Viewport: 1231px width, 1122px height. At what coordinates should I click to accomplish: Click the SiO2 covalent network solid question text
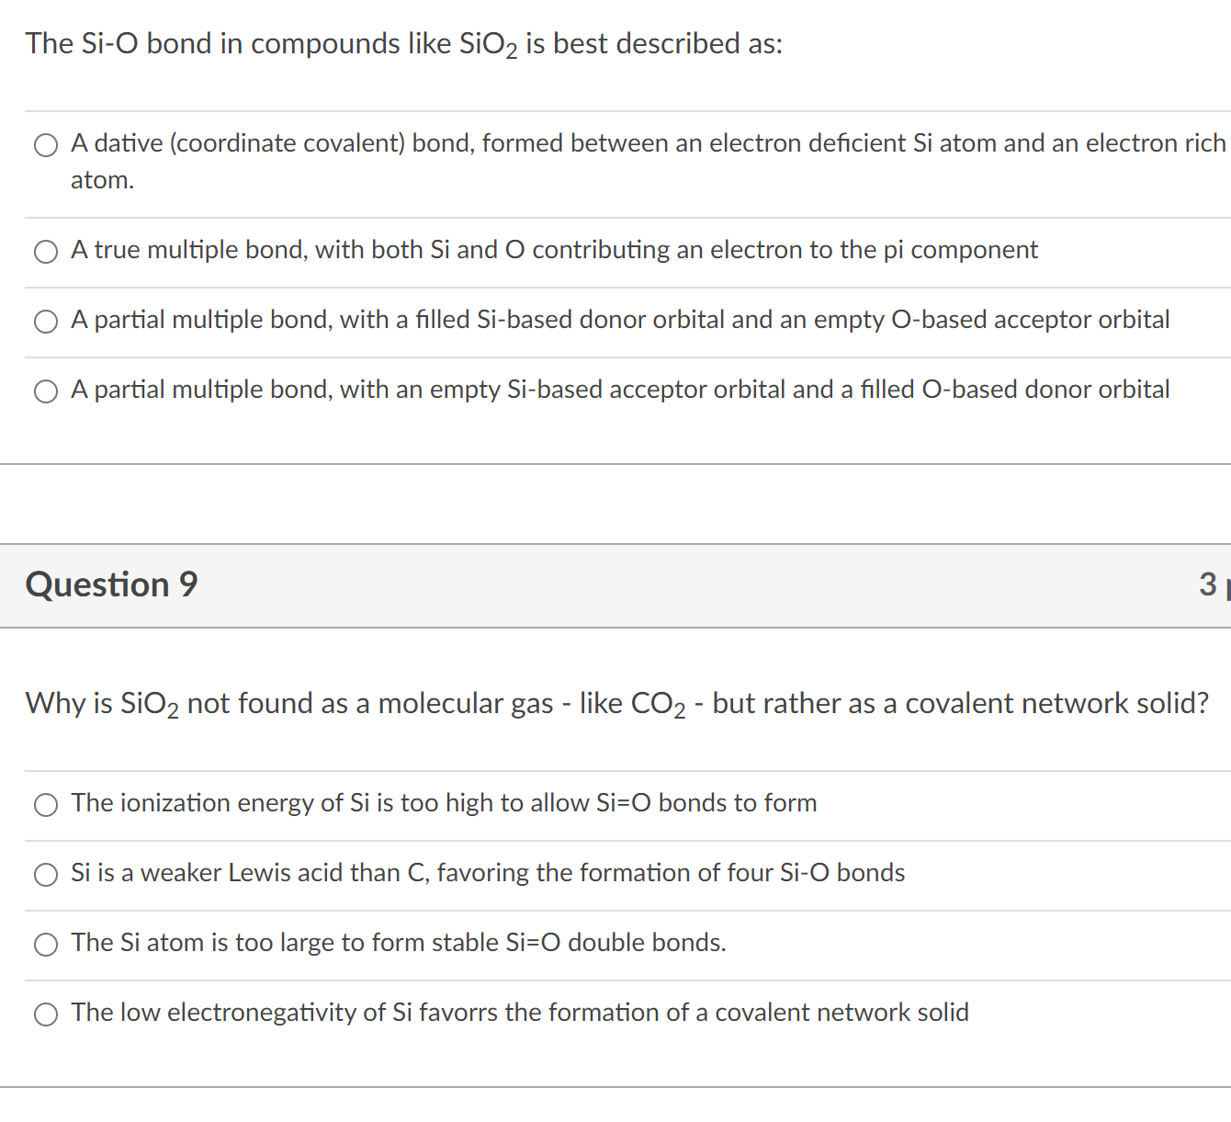tap(615, 703)
